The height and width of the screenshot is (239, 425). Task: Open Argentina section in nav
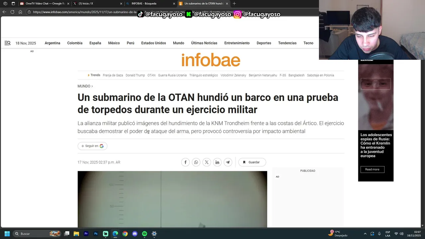pyautogui.click(x=52, y=43)
